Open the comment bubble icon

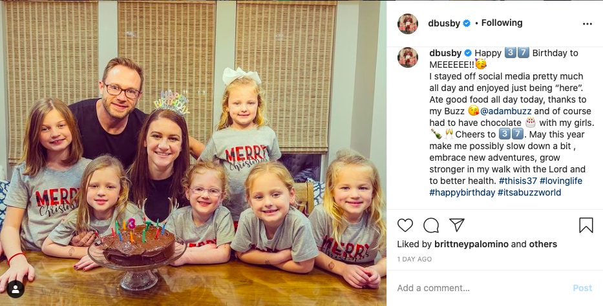(430, 225)
